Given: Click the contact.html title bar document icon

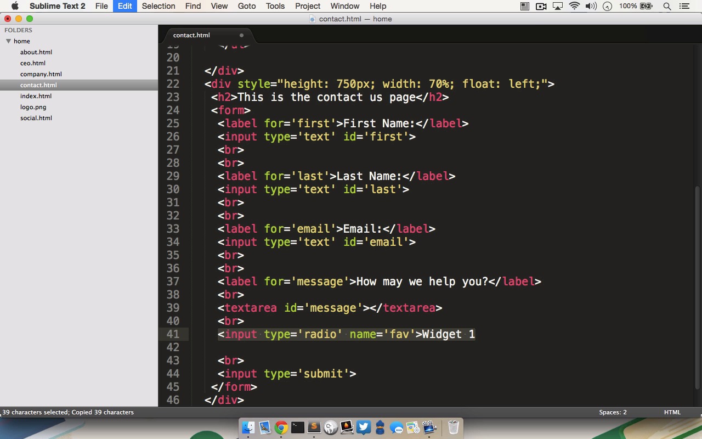Looking at the screenshot, I should tap(313, 19).
